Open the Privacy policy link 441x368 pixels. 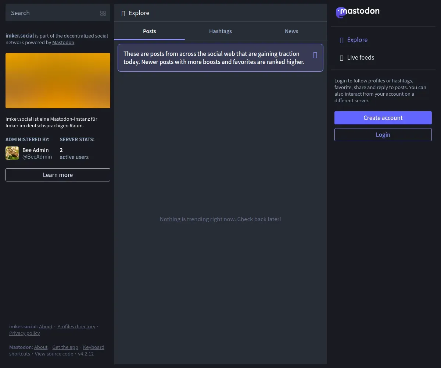click(25, 333)
